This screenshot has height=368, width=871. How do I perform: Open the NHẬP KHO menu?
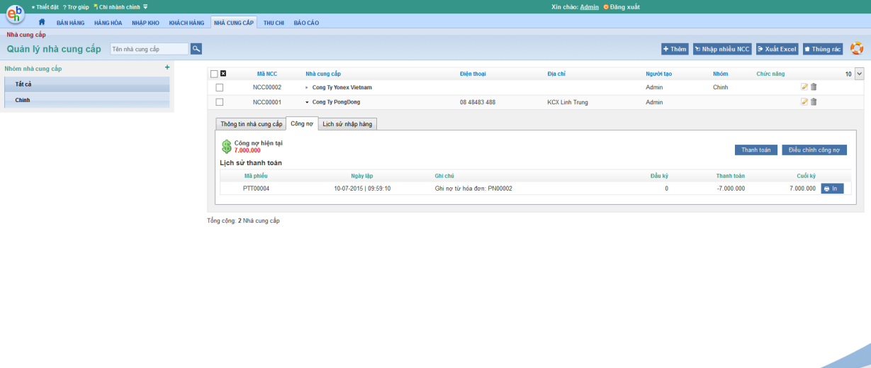pyautogui.click(x=145, y=23)
